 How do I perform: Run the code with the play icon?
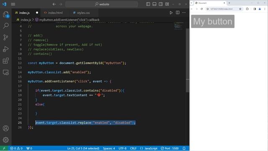point(171,13)
